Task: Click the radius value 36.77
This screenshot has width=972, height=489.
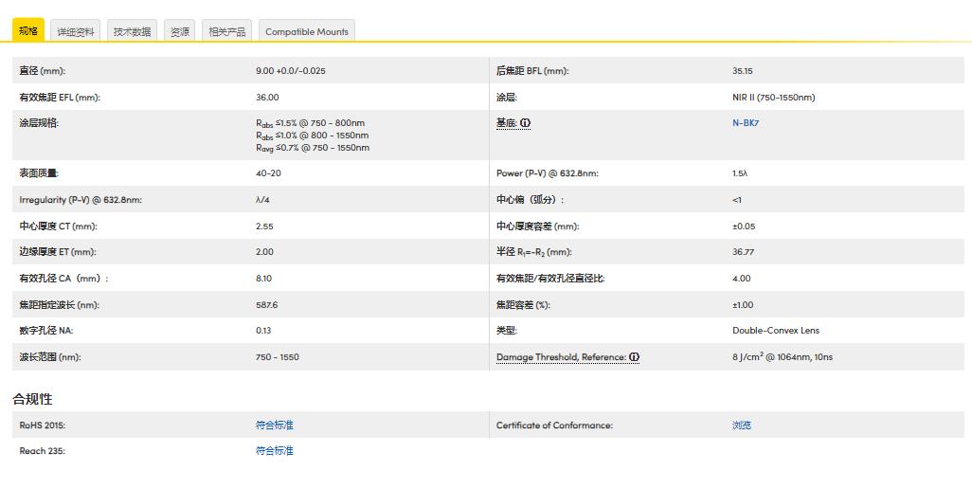Action: (744, 252)
